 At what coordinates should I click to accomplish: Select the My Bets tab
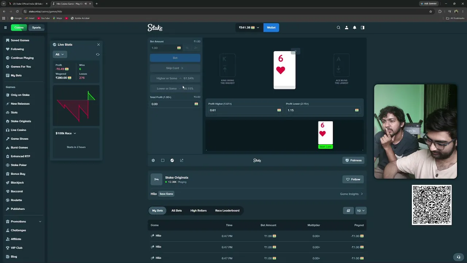pos(158,210)
